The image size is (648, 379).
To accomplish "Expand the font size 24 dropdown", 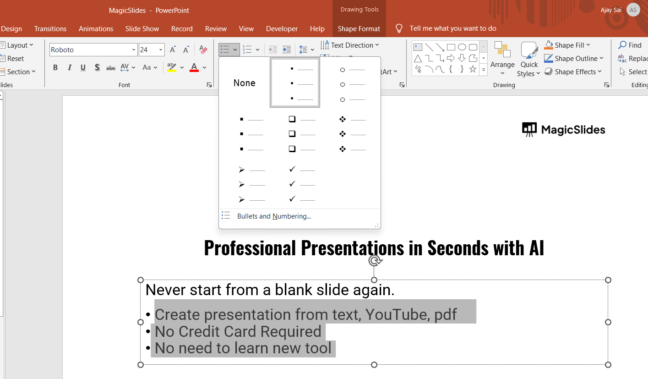I will (161, 50).
